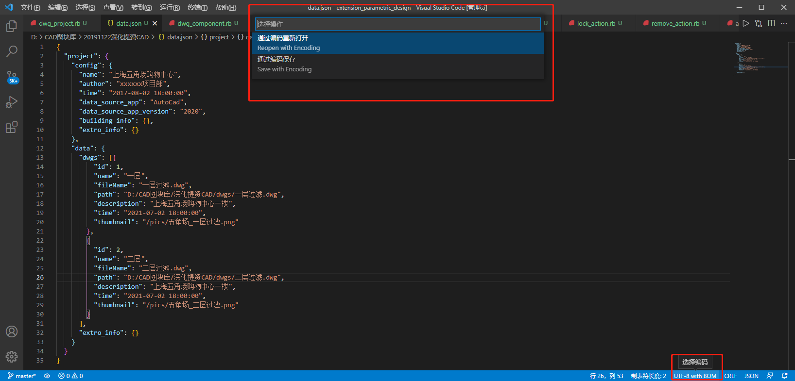Open 运行(R) menu
Image resolution: width=795 pixels, height=381 pixels.
170,7
